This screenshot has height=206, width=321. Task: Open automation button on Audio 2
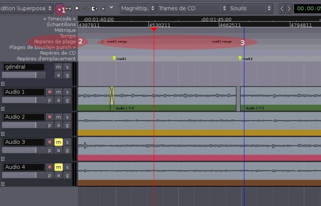[59, 125]
